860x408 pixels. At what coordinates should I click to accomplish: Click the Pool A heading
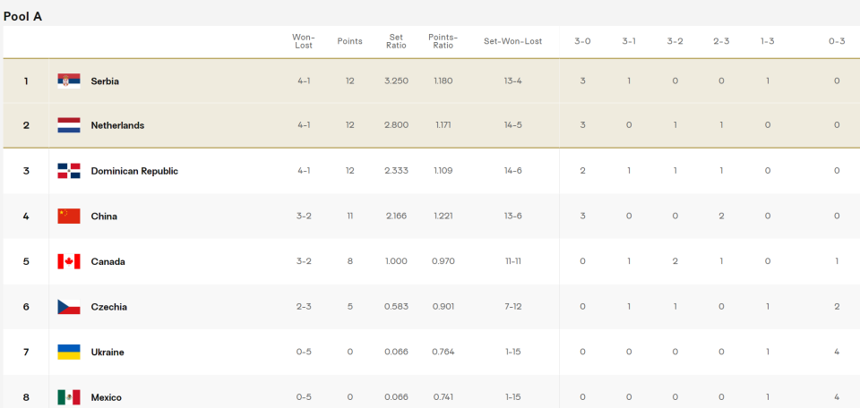pyautogui.click(x=22, y=16)
